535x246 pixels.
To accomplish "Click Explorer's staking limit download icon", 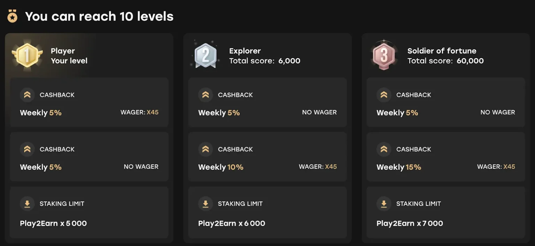I will coord(206,204).
